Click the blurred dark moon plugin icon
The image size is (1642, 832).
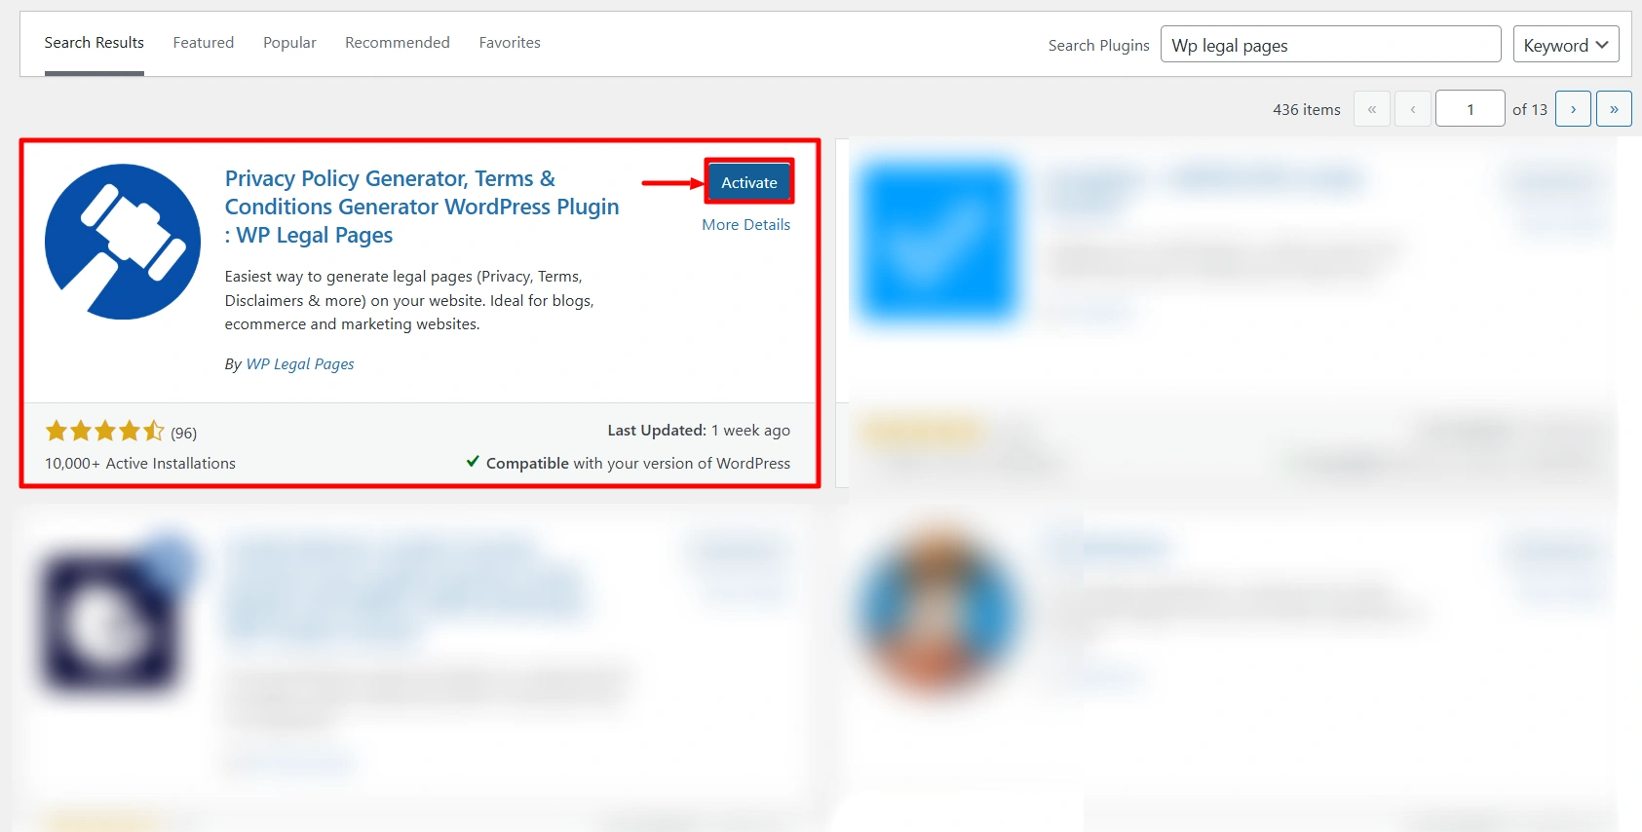click(x=109, y=621)
